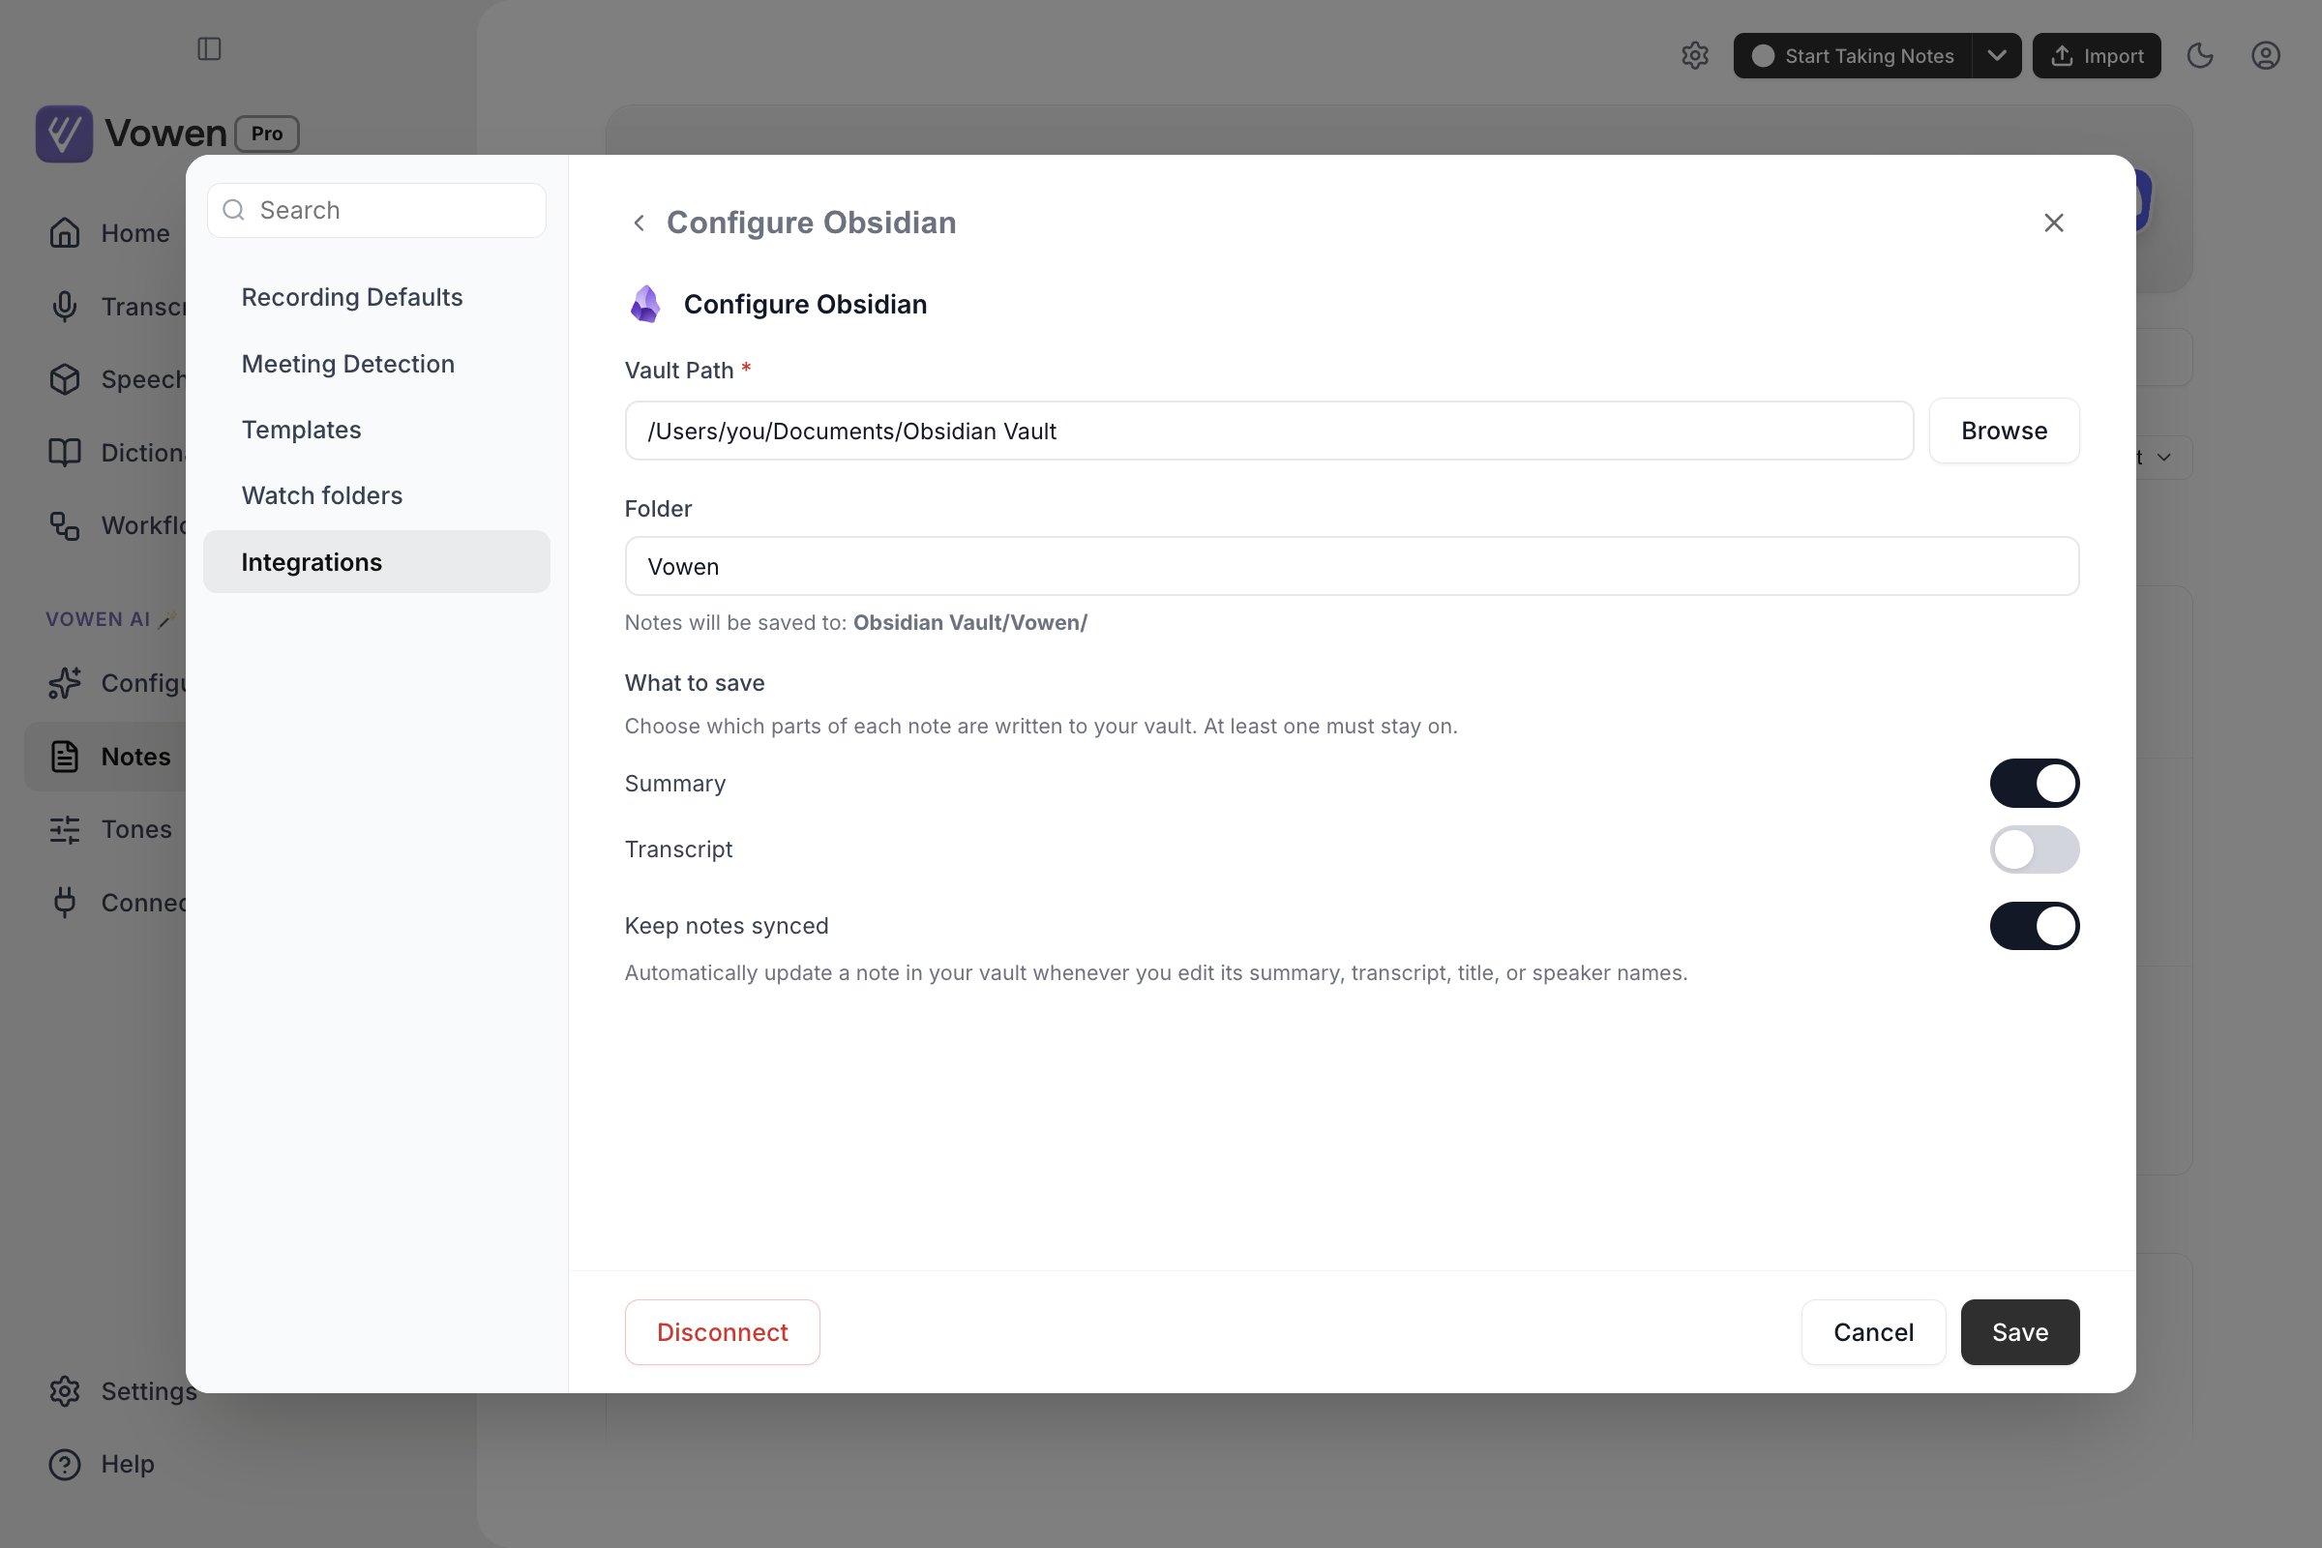Open Connections plug icon in sidebar
The image size is (2322, 1548).
[x=65, y=903]
